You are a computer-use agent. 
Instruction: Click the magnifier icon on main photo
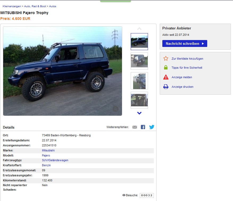tap(116, 109)
